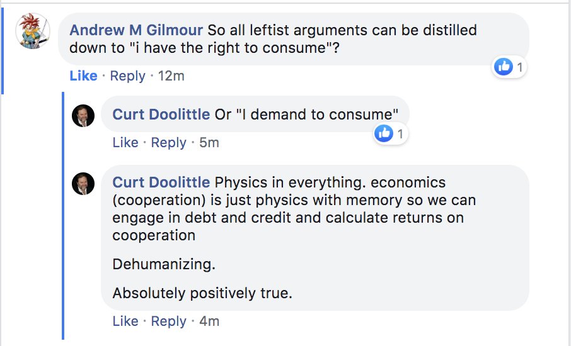571x346 pixels.
Task: Click thumbs-up reaction icon on "demand to consume" comment
Action: (384, 133)
